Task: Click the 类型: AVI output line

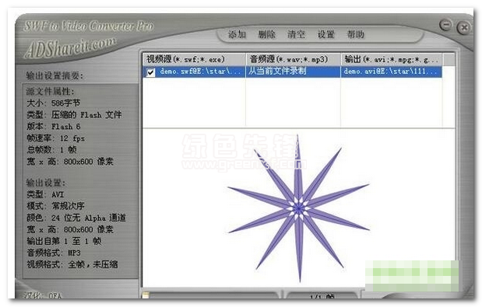Action: (45, 194)
